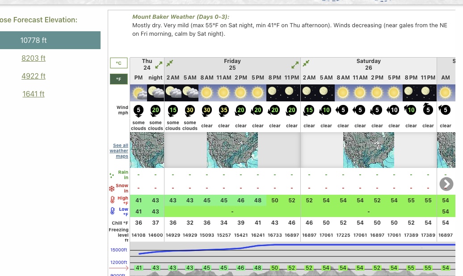463x276 pixels.
Task: Click the snowflake icon beside the Snow row
Action: tap(112, 188)
